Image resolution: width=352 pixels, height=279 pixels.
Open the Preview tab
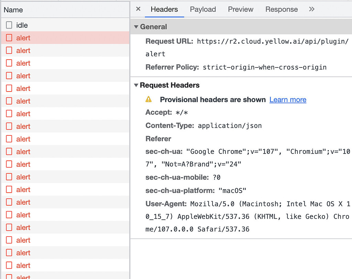240,9
